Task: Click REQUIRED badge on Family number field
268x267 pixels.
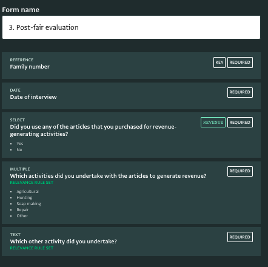Action: tap(240, 63)
